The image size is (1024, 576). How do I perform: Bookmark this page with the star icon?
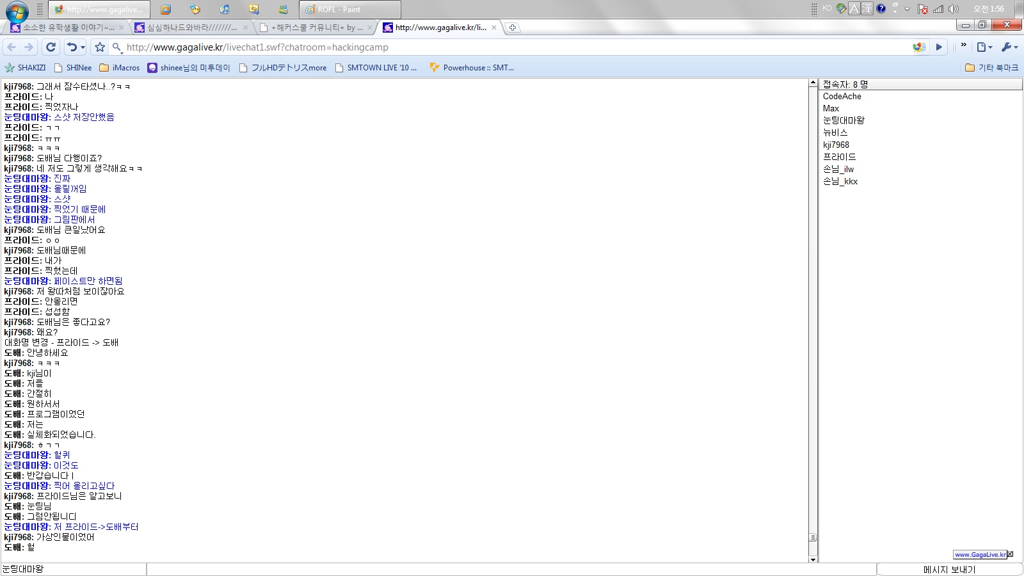tap(100, 47)
